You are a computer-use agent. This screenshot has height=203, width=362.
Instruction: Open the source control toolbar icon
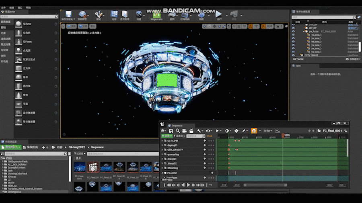82,14
